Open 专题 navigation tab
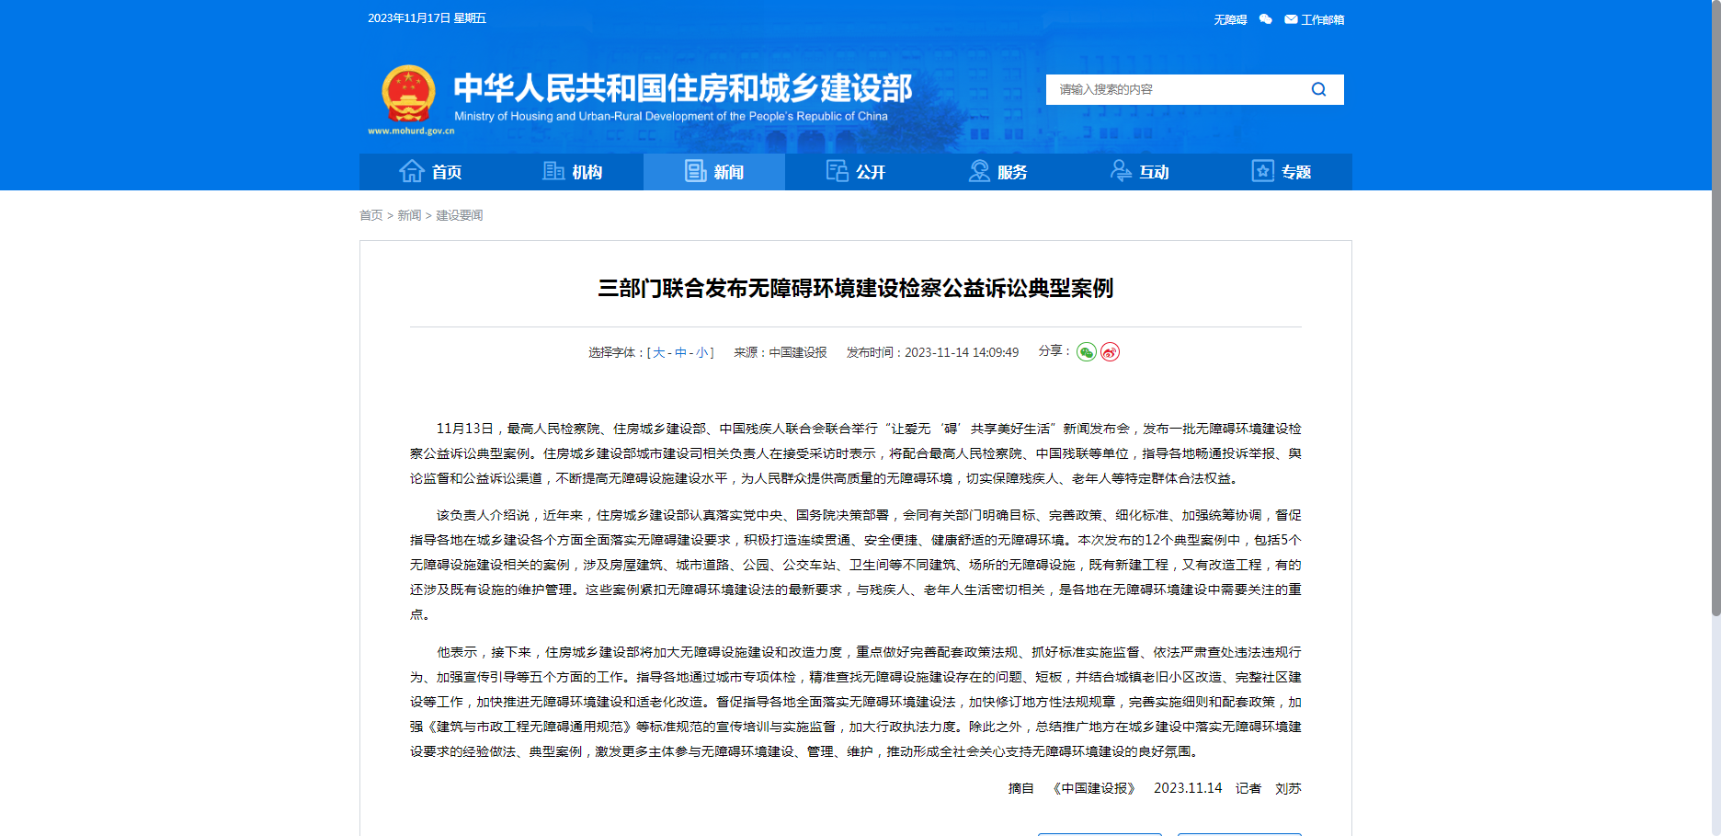Screen dimensions: 1721x836 click(1282, 172)
